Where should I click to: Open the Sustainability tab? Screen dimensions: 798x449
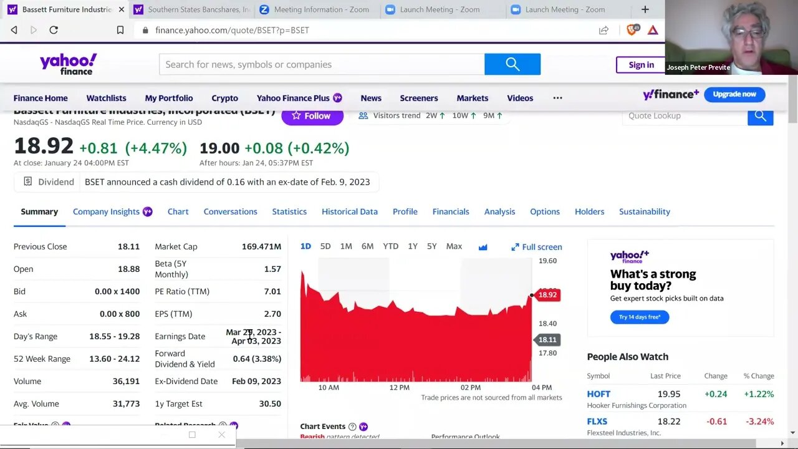[645, 211]
